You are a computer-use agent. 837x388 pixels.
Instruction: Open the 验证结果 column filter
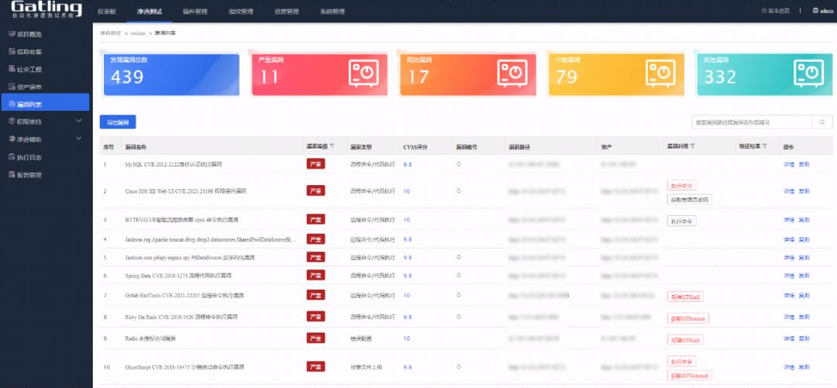(764, 146)
